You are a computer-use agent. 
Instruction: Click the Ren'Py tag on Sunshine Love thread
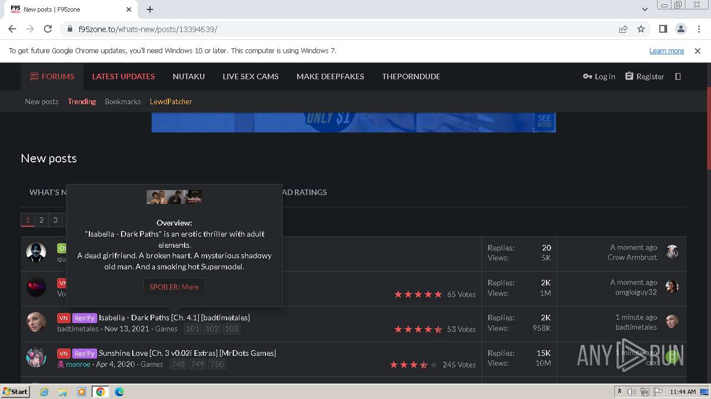(84, 354)
